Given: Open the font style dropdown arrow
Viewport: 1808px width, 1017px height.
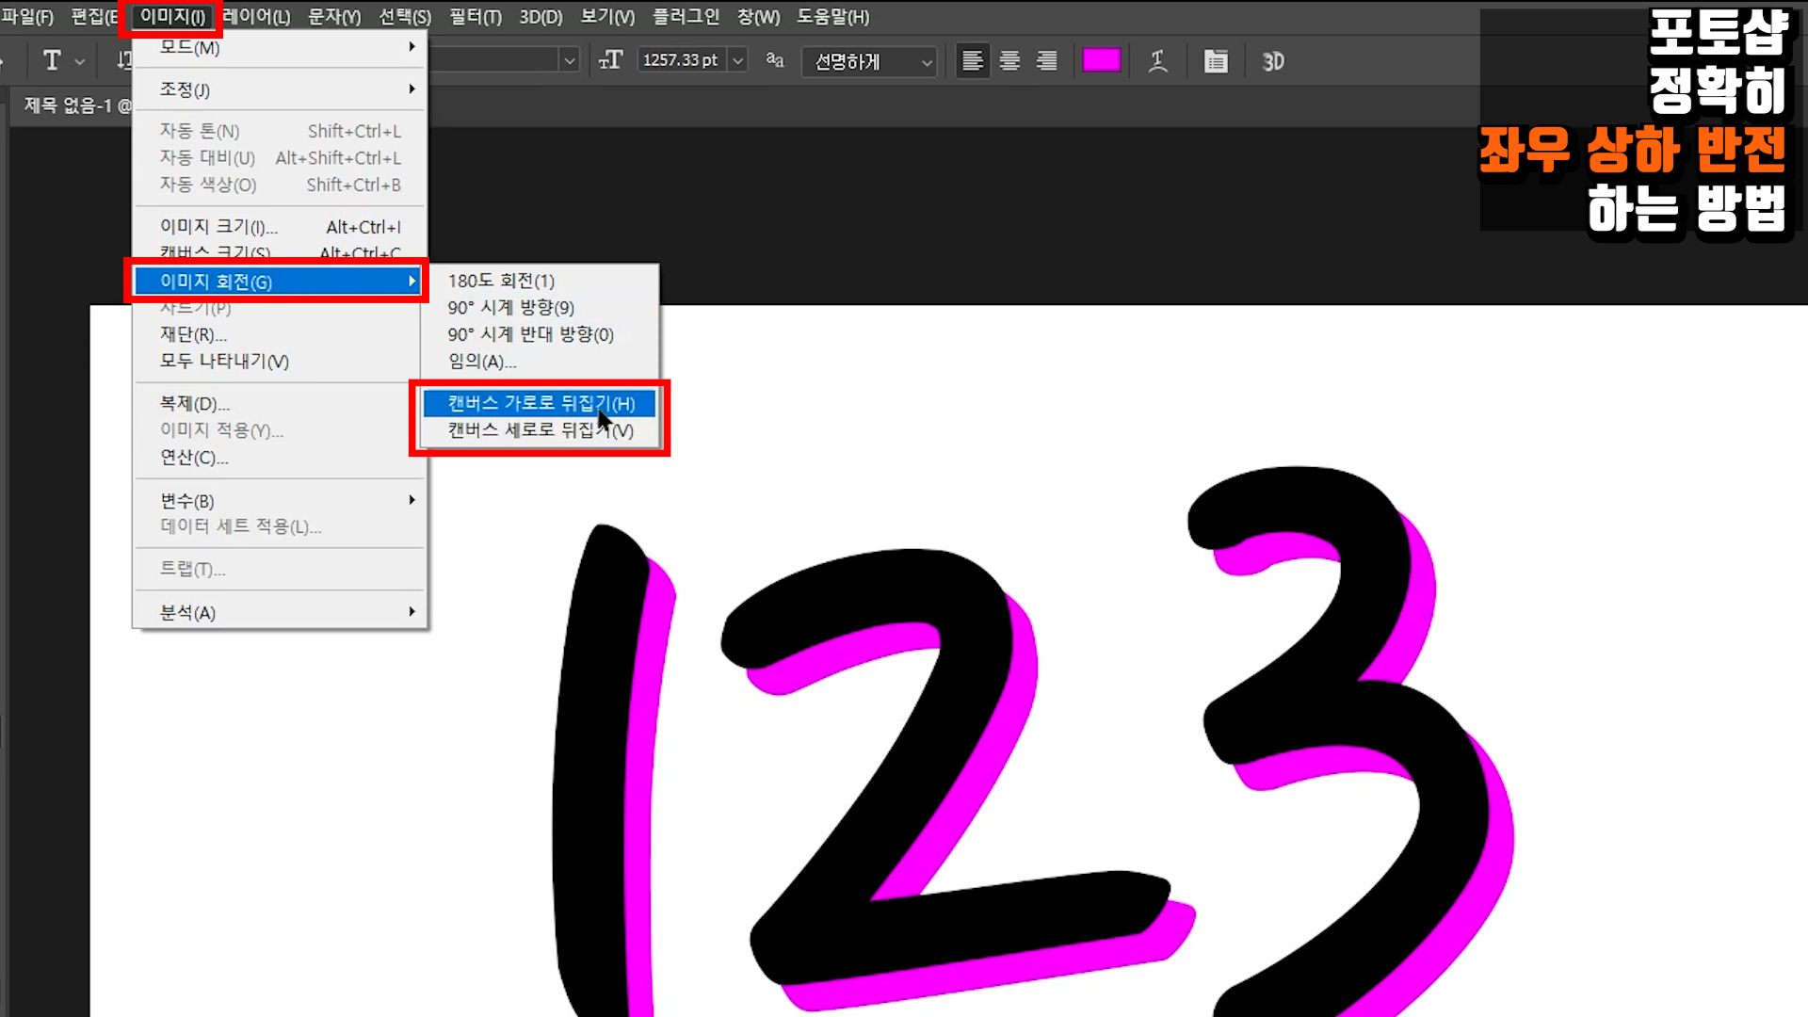Looking at the screenshot, I should (x=569, y=61).
